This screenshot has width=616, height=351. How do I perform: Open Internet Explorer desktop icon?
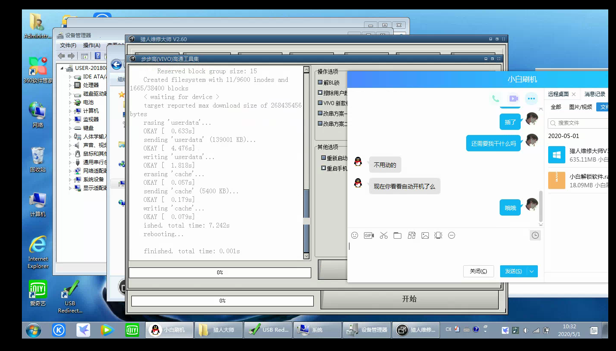(38, 252)
